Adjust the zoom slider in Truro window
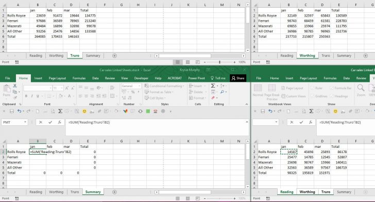Viewport: 375px width, 202px height. tap(219, 62)
